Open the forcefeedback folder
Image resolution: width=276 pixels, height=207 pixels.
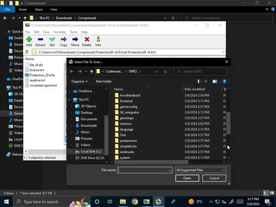point(130,95)
